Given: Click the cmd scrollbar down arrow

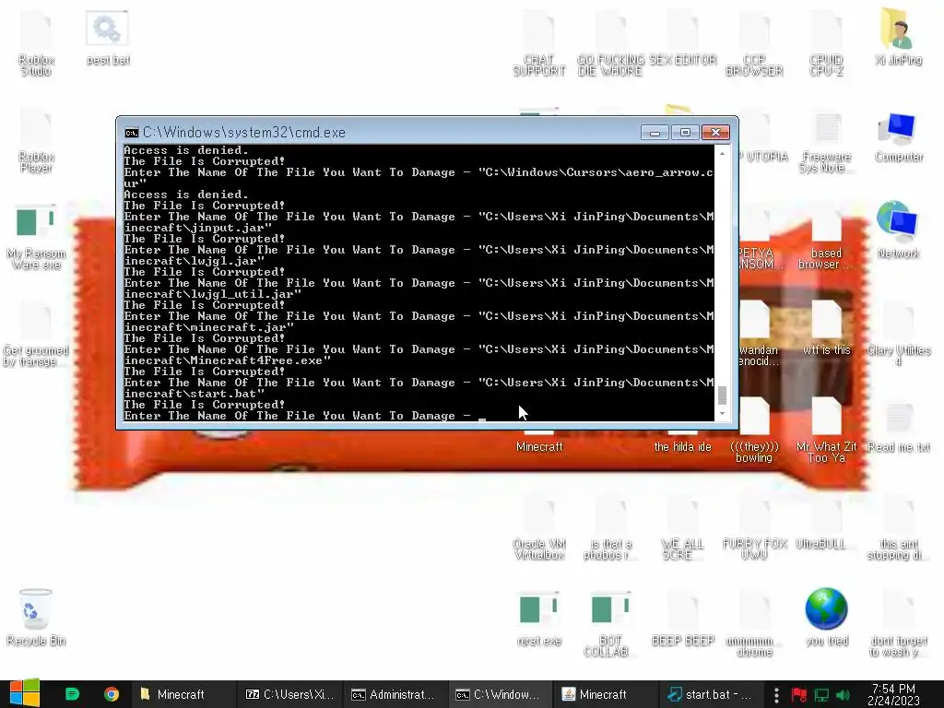Looking at the screenshot, I should click(x=722, y=414).
